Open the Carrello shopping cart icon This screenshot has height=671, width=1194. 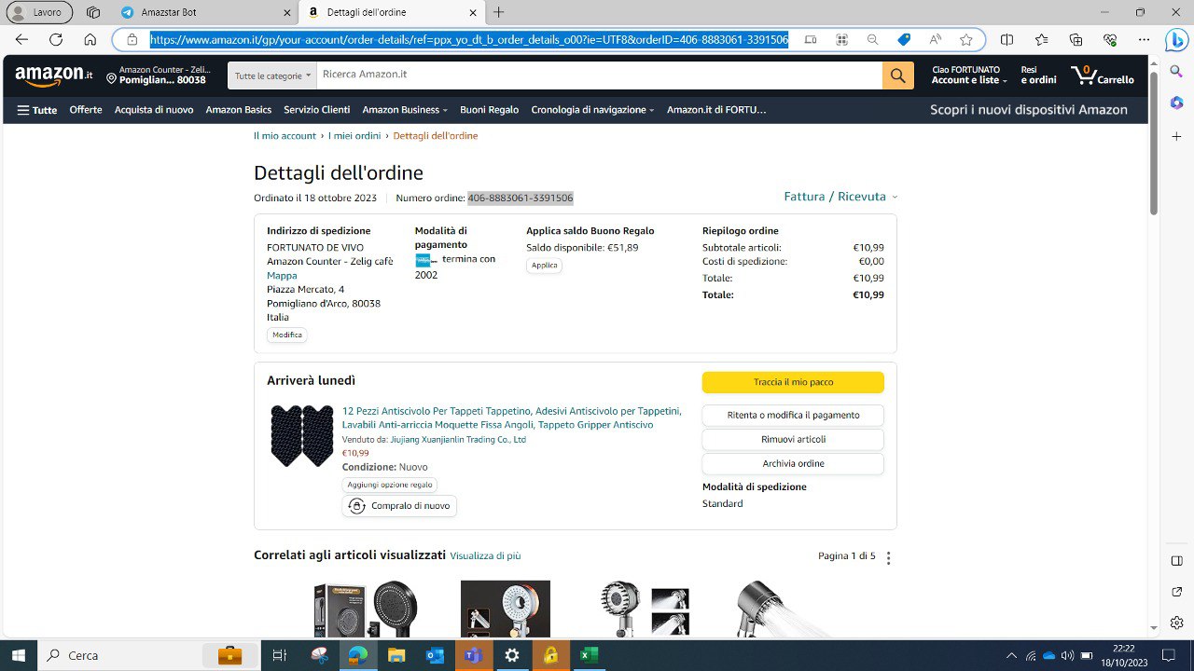click(x=1103, y=75)
